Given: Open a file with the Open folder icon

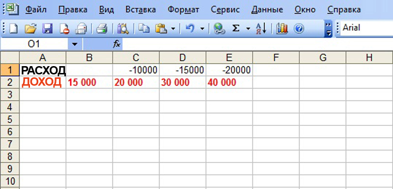Looking at the screenshot, I should [x=30, y=28].
